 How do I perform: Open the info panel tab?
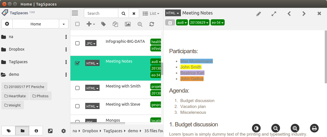click(x=36, y=131)
